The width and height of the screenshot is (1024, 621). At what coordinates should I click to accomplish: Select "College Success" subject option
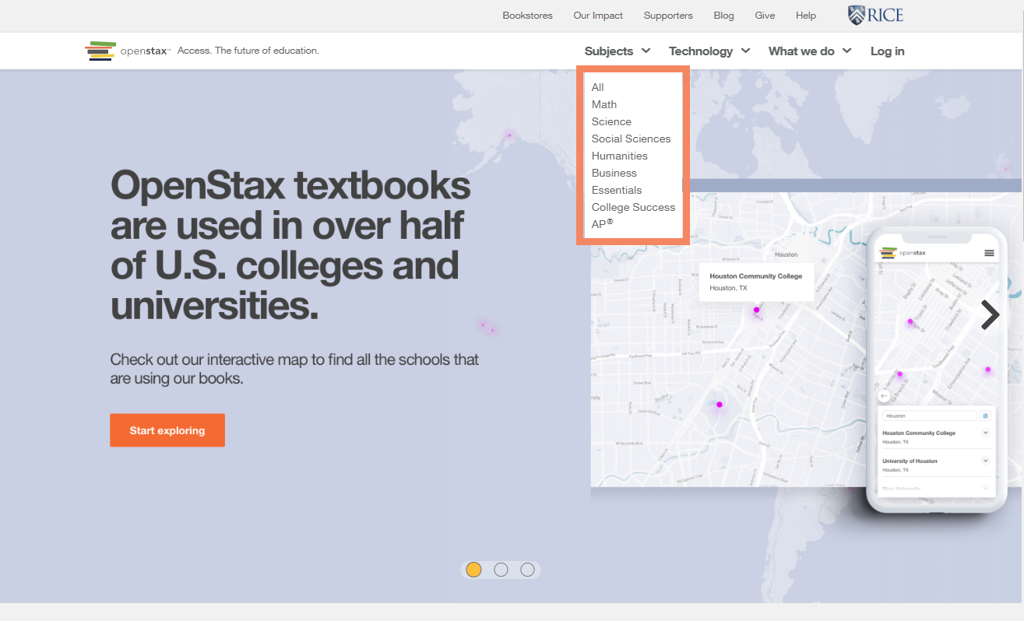(x=633, y=207)
